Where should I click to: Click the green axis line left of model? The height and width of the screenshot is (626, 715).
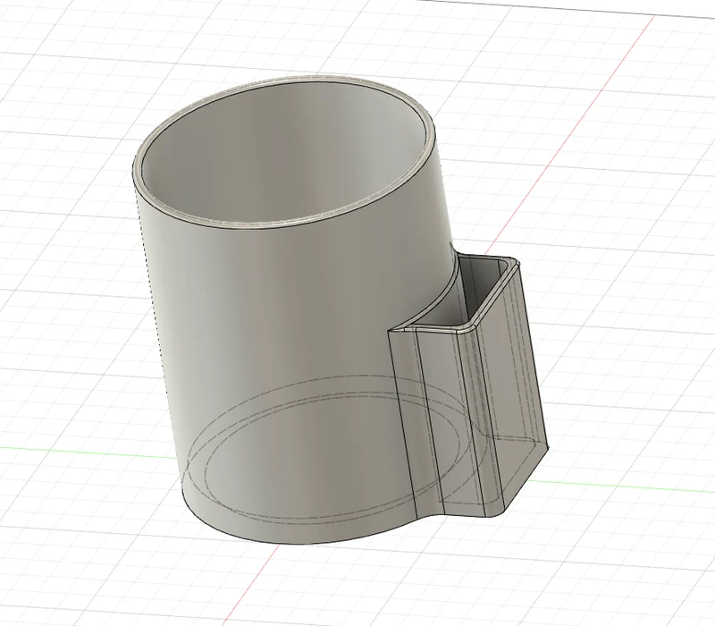click(x=91, y=452)
